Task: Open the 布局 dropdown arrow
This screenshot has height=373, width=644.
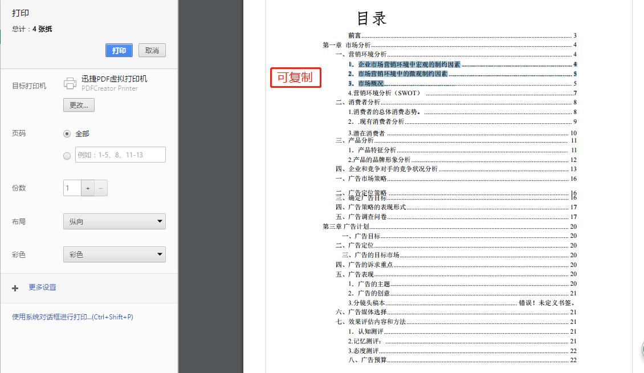Action: [158, 221]
